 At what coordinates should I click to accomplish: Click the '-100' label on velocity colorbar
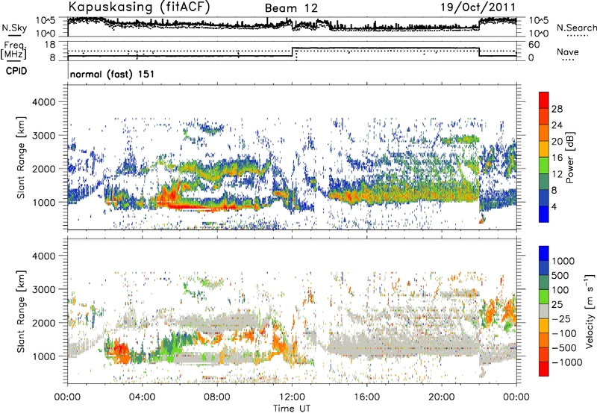pos(564,333)
